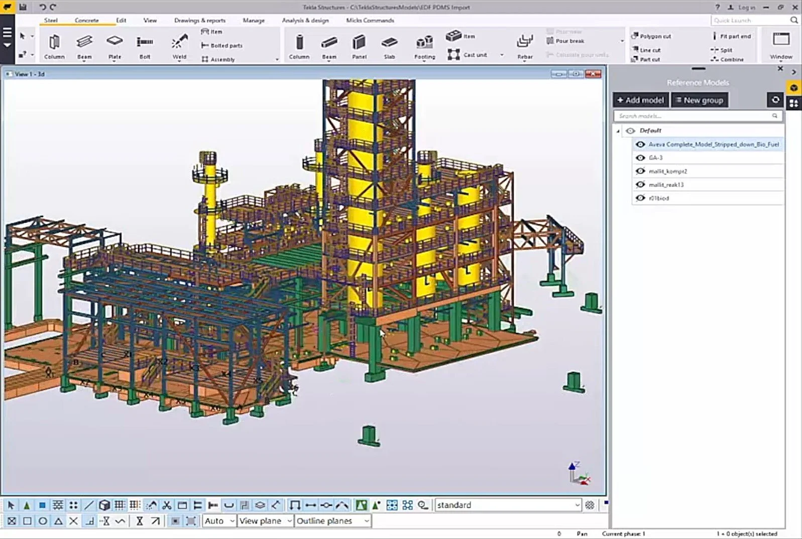The width and height of the screenshot is (802, 539).
Task: Open the Analysis & design tab
Action: (x=305, y=21)
